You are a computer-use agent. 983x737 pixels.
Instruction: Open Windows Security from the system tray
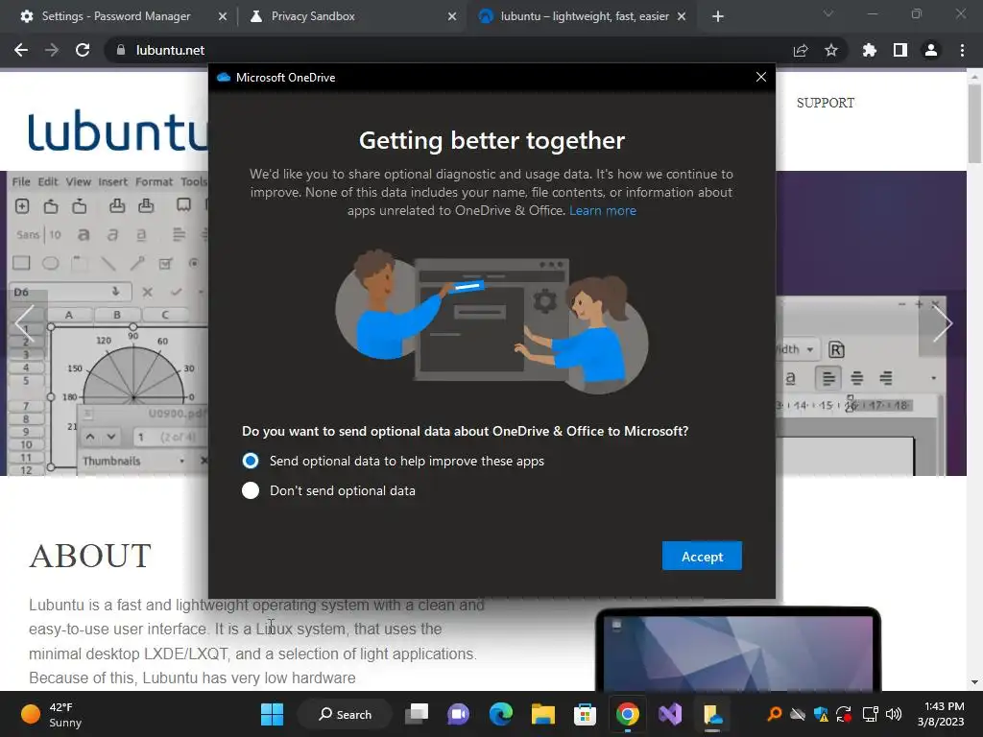pos(821,714)
